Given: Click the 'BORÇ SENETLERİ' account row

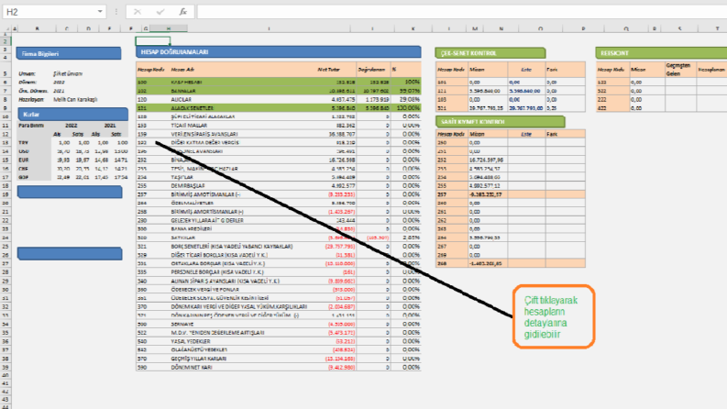Looking at the screenshot, I should click(278, 247).
